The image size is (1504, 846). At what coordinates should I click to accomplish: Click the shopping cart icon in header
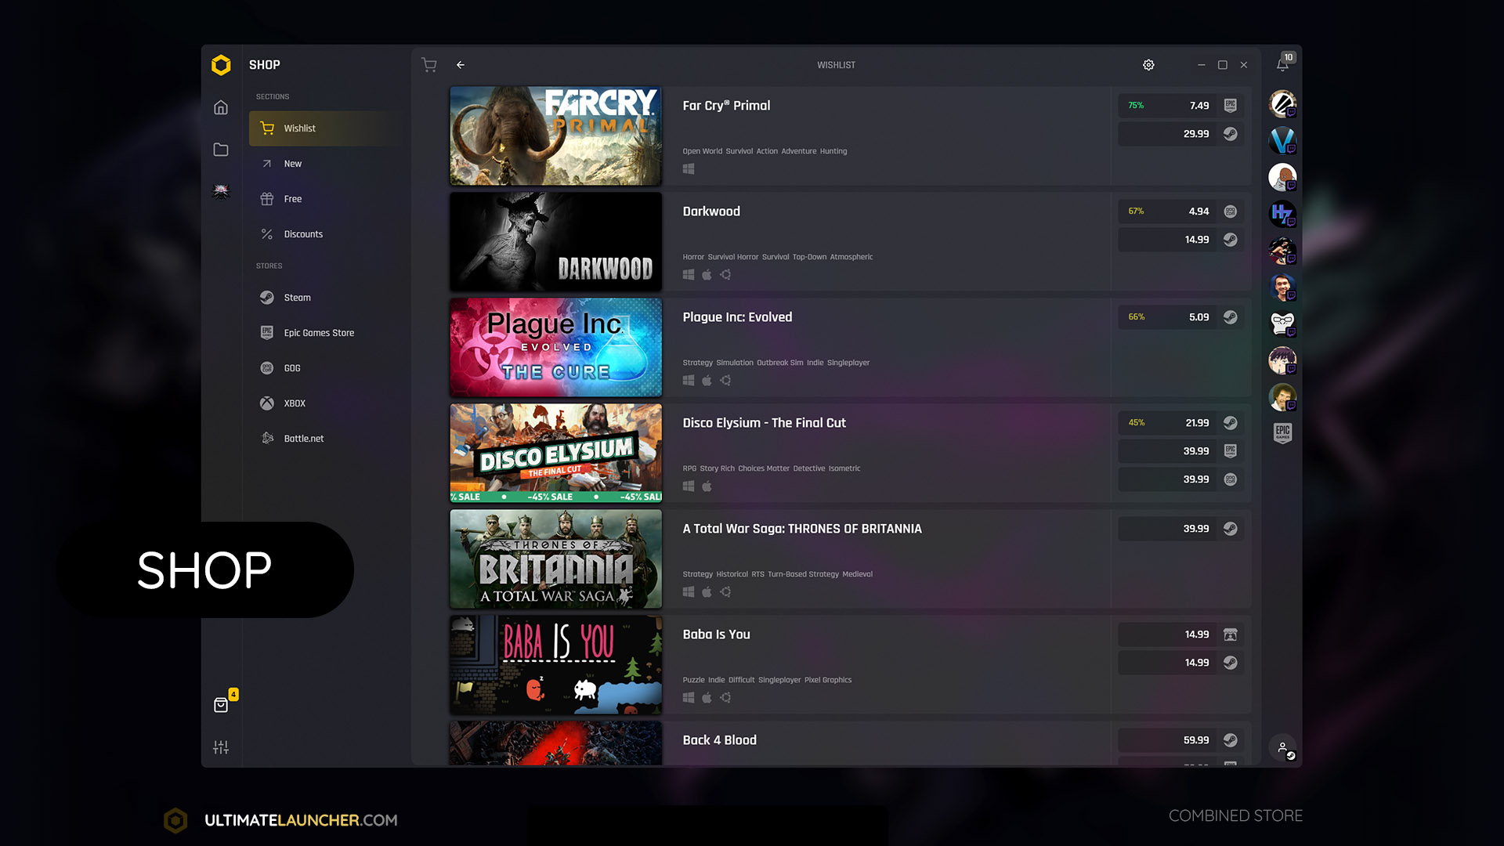429,65
